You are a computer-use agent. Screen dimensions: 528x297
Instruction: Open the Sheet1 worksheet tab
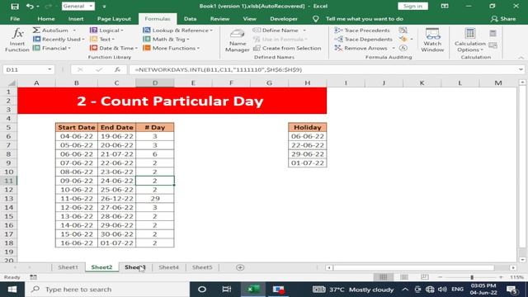point(68,267)
